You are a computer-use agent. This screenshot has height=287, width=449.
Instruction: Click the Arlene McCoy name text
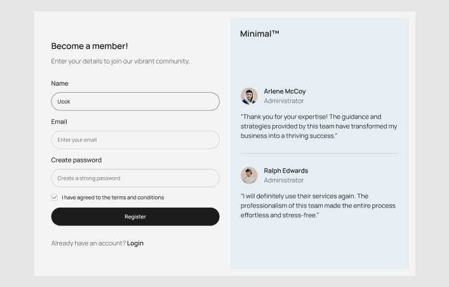pos(285,91)
